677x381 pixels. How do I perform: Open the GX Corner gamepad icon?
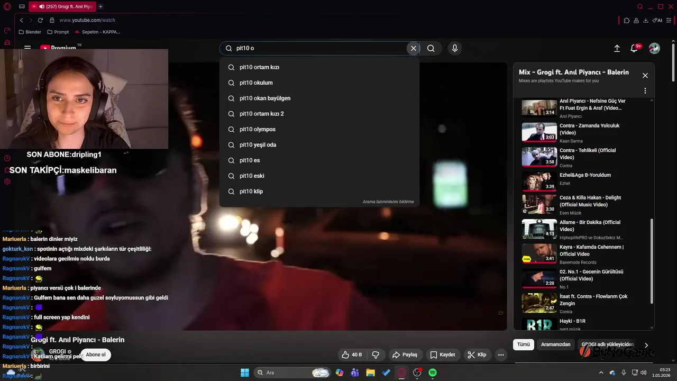[22, 7]
